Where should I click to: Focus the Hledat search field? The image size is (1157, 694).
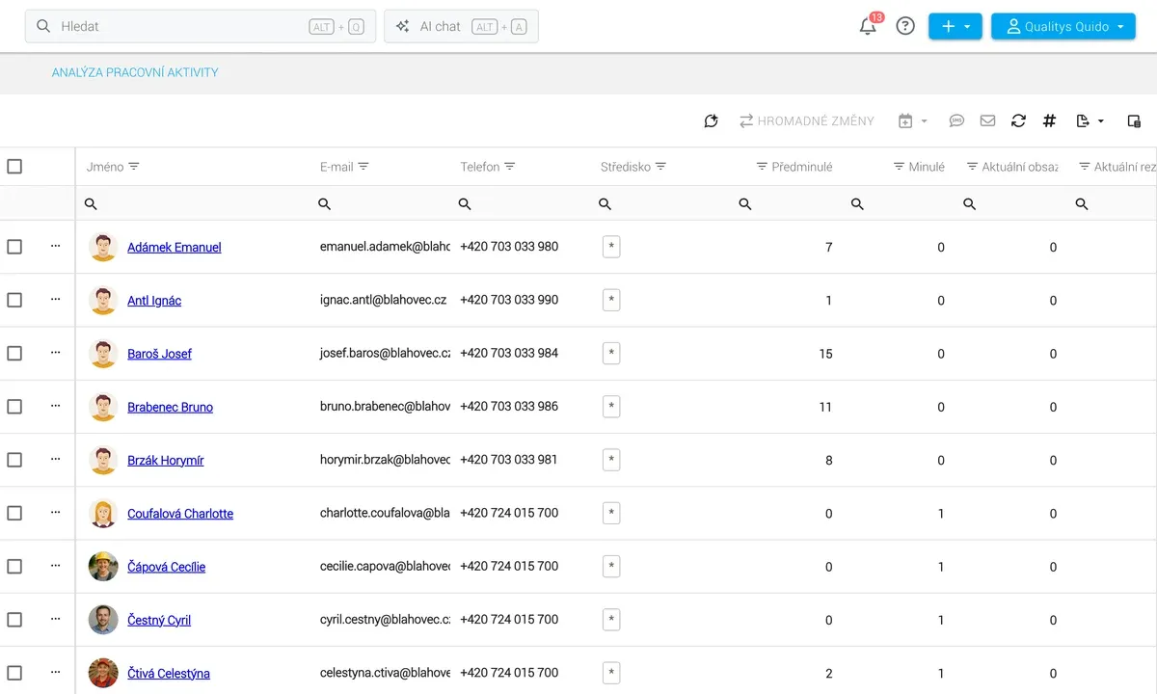201,26
